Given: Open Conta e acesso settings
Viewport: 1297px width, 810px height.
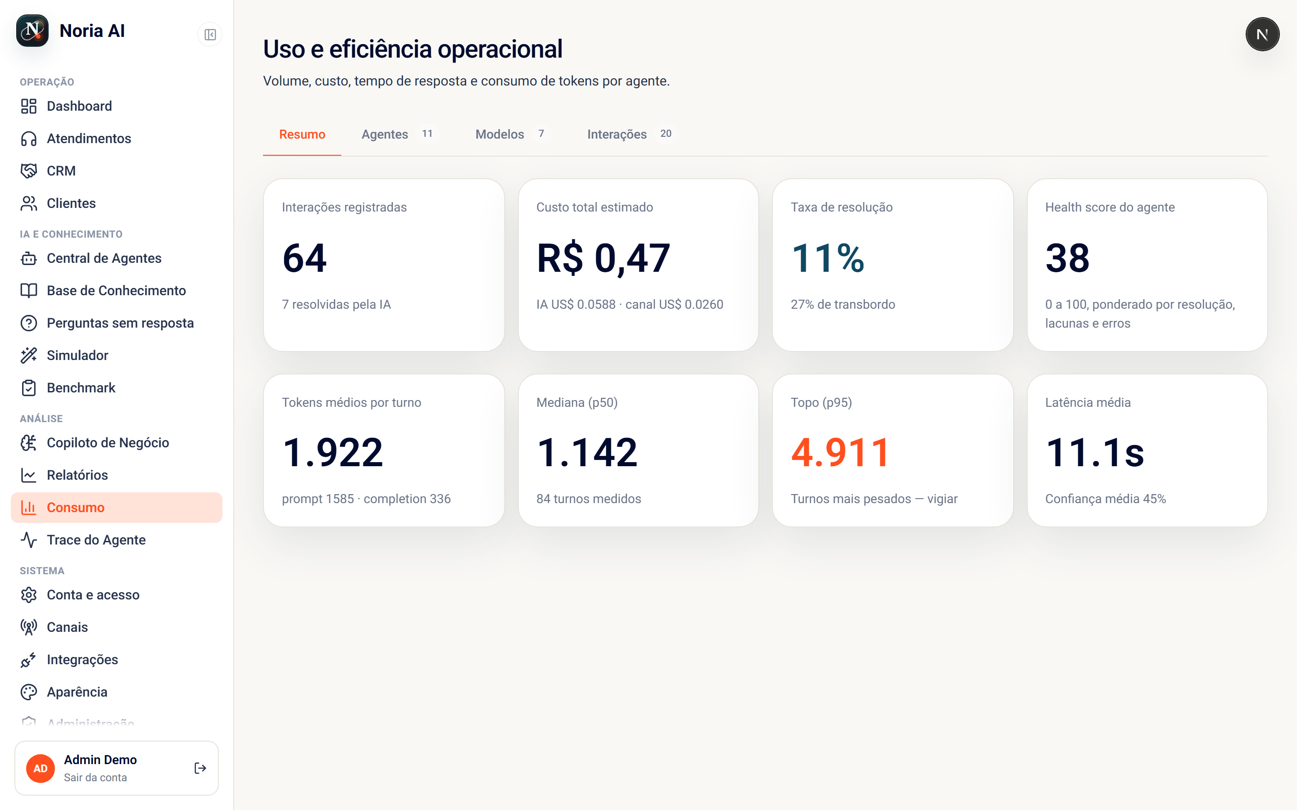Looking at the screenshot, I should point(116,594).
